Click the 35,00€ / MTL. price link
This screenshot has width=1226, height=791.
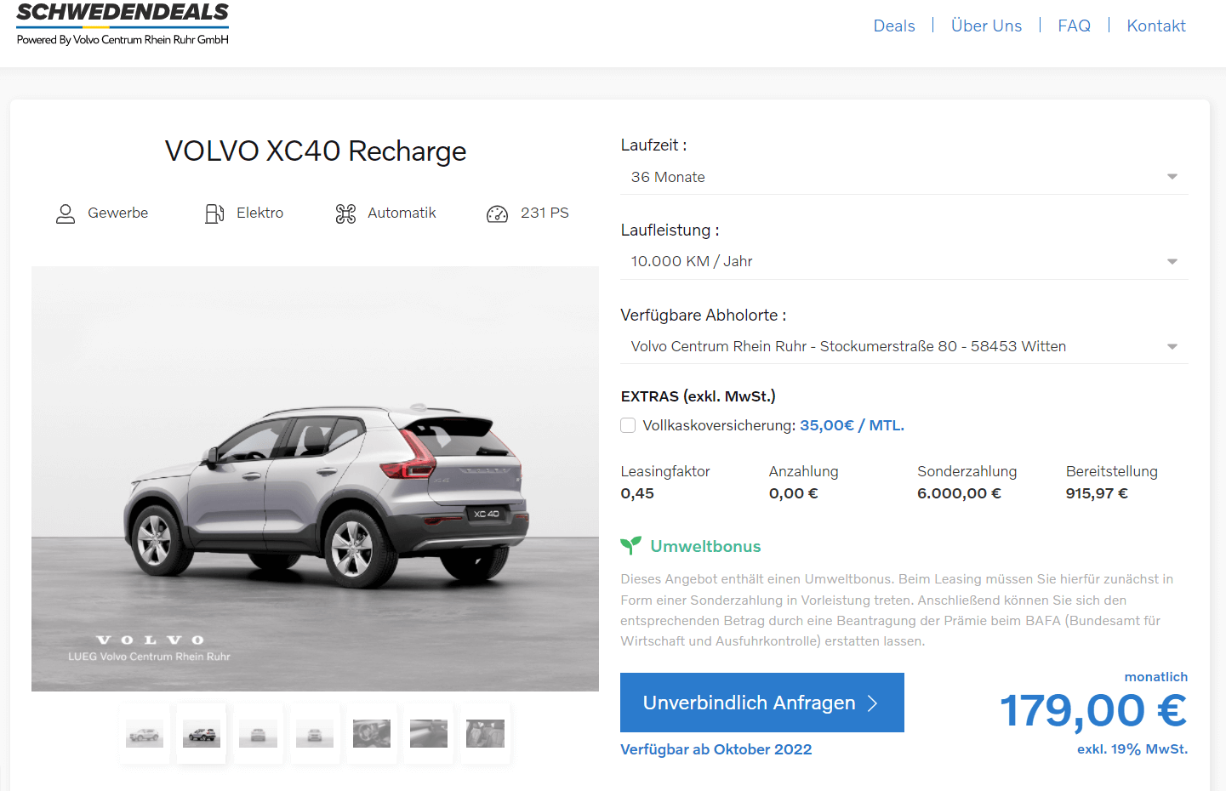pyautogui.click(x=852, y=425)
